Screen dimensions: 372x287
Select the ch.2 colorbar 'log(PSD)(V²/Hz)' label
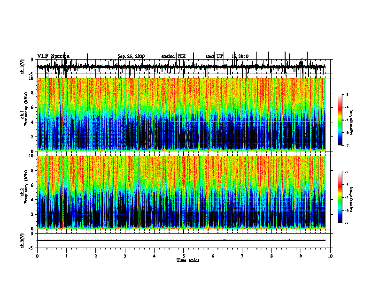point(352,199)
